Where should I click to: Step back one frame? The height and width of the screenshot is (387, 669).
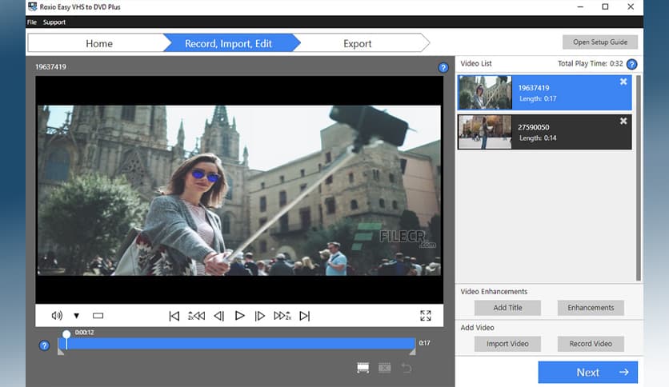[x=219, y=316]
